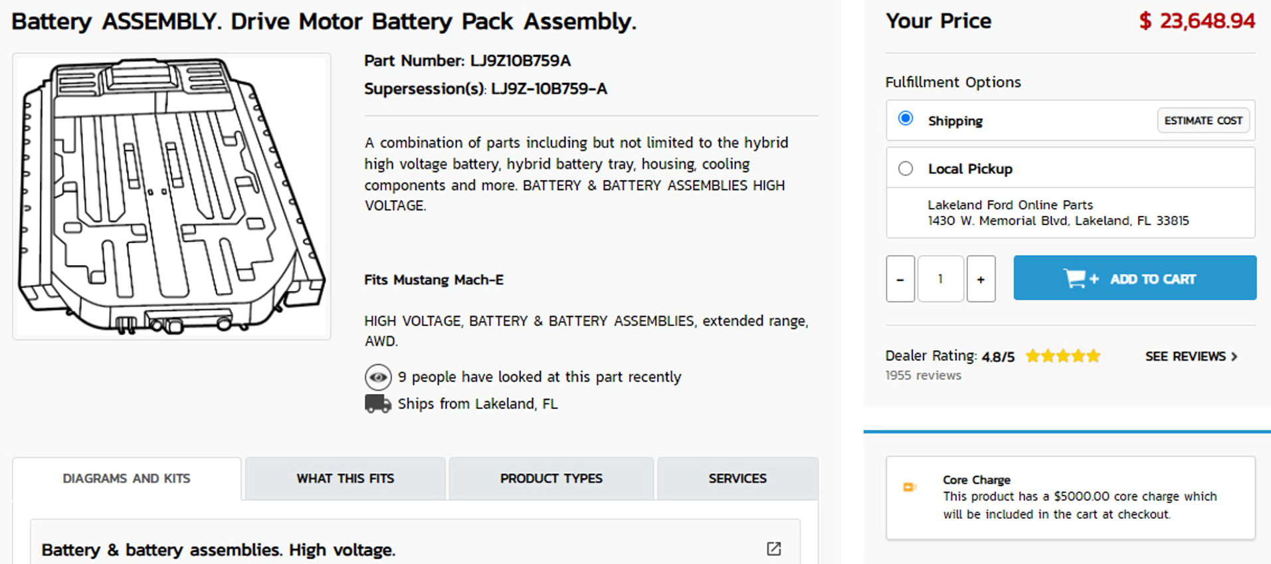Viewport: 1271px width, 564px height.
Task: Select the Diagrams and Kits tab
Action: (126, 478)
